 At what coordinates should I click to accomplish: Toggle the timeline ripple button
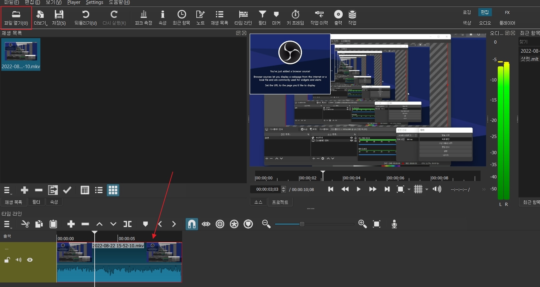pyautogui.click(x=220, y=224)
